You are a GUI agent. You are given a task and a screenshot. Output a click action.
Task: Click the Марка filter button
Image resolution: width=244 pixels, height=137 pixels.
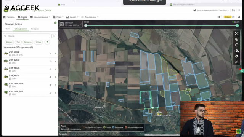[x=9, y=42]
